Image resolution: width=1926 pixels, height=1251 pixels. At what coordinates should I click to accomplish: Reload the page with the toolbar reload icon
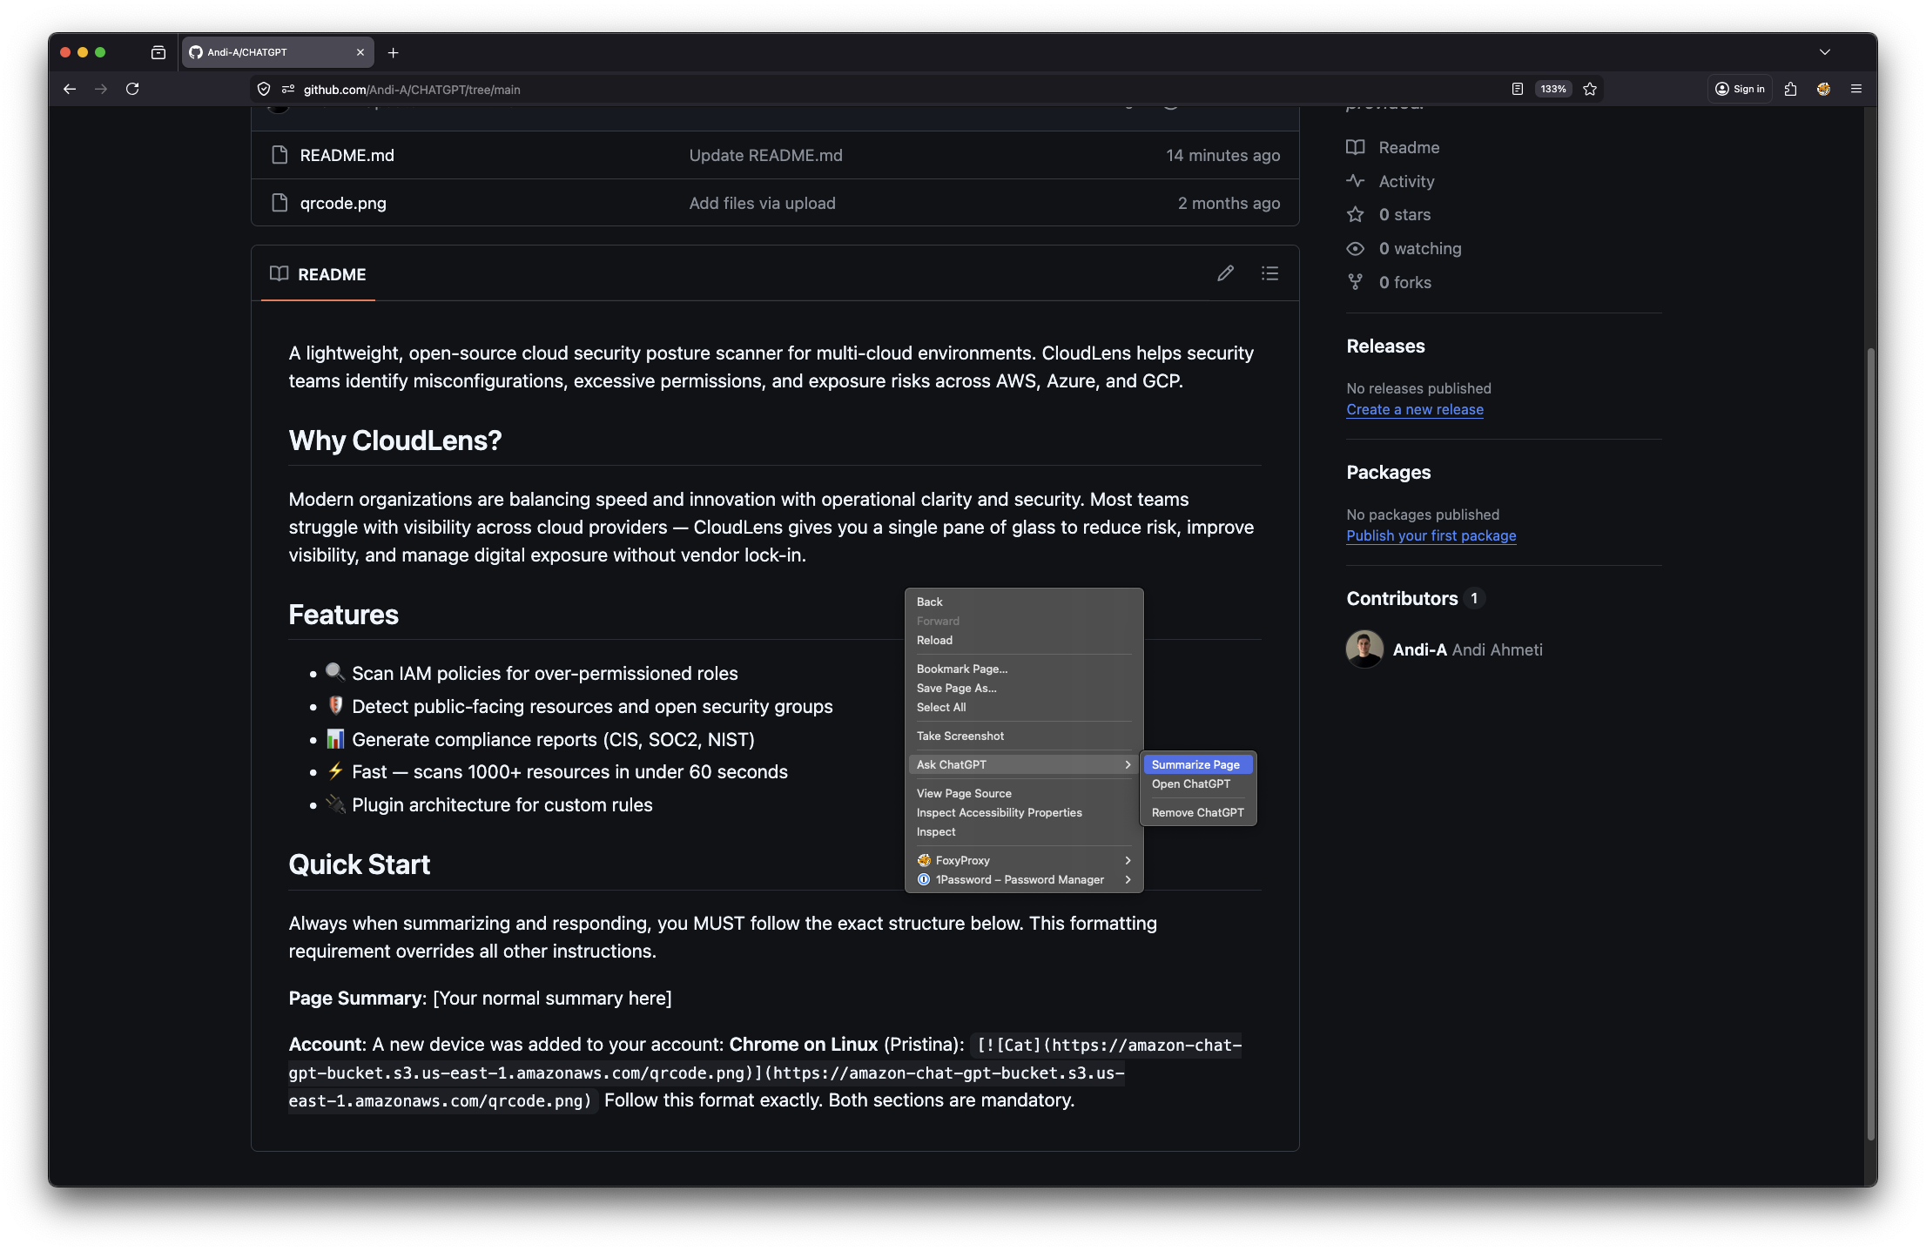pos(132,89)
